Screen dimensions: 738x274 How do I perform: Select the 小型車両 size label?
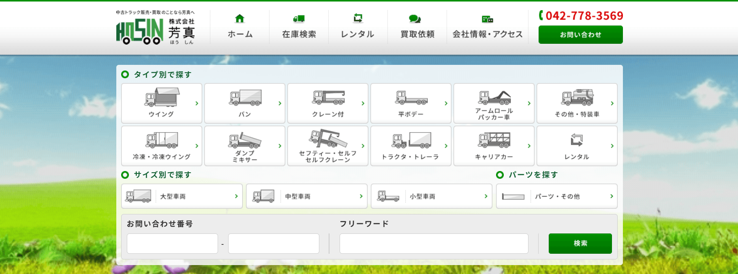tap(422, 197)
